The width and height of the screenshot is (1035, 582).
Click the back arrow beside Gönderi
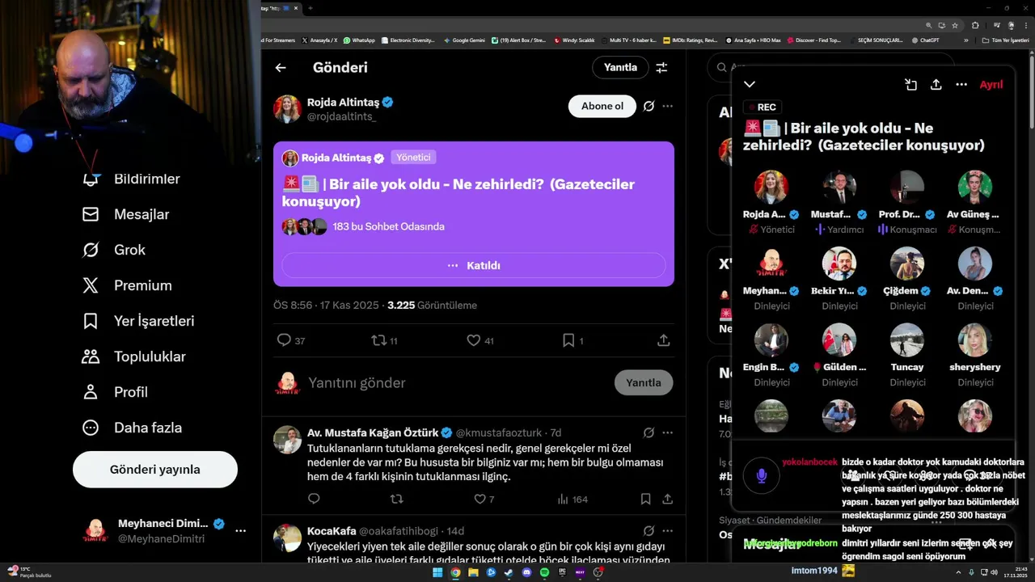[281, 68]
